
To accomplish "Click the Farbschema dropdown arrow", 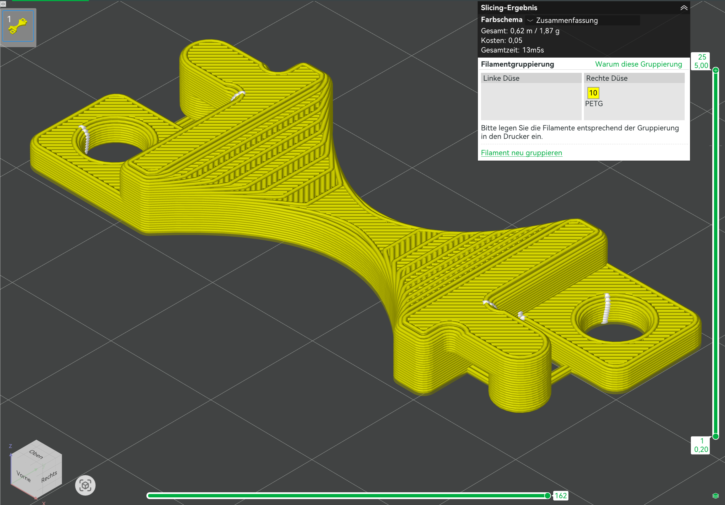I will click(530, 20).
